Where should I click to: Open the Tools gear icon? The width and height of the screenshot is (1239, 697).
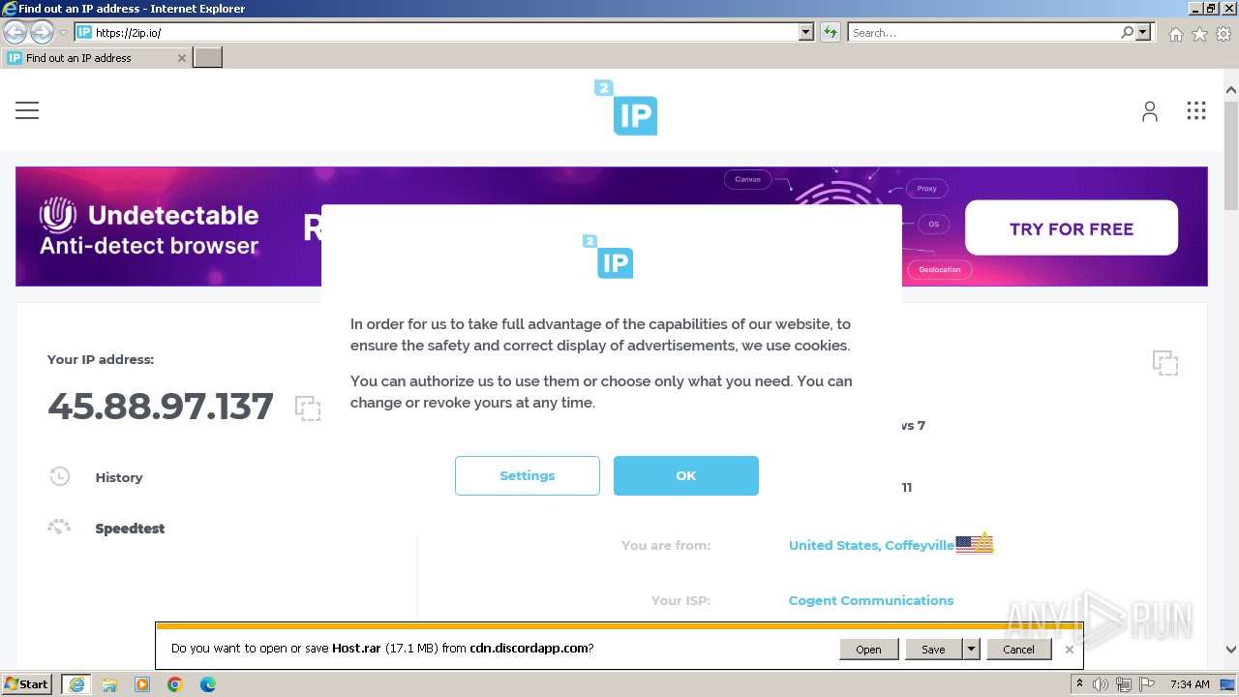click(x=1224, y=34)
